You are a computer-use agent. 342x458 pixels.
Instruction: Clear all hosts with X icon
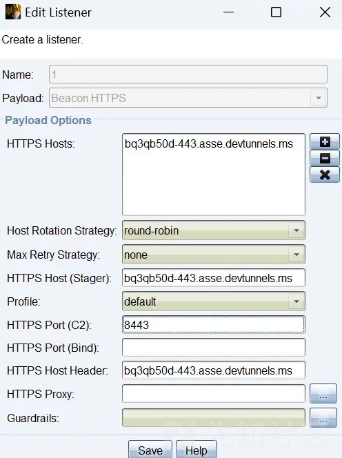(x=325, y=175)
